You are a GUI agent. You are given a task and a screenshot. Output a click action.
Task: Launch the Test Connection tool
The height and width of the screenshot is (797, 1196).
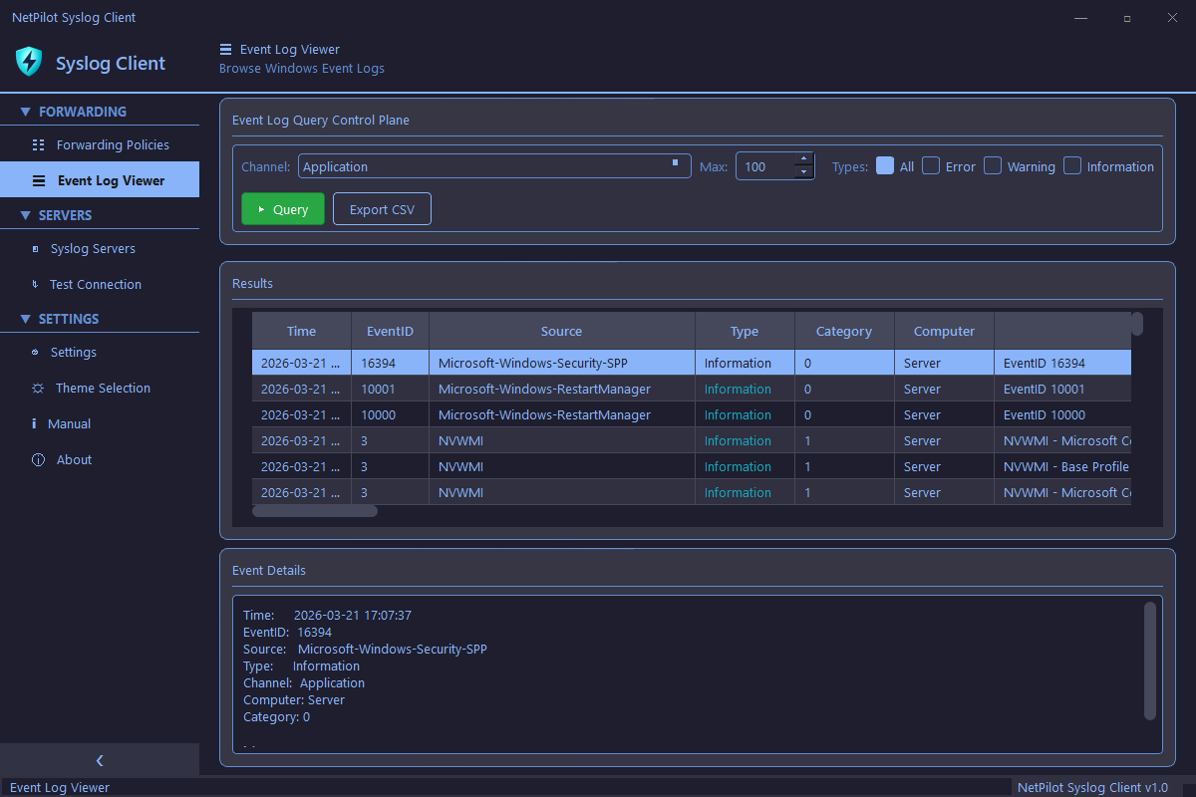pos(95,284)
